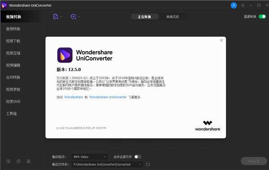The image size is (269, 170).
Task: Click the help question mark icon
Action: 18,161
